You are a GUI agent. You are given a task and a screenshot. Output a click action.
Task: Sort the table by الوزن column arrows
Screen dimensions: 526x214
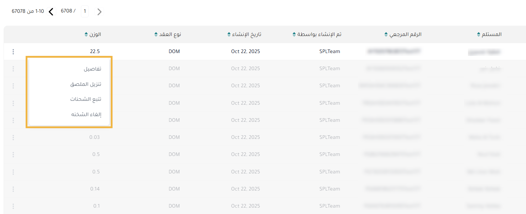tap(86, 35)
